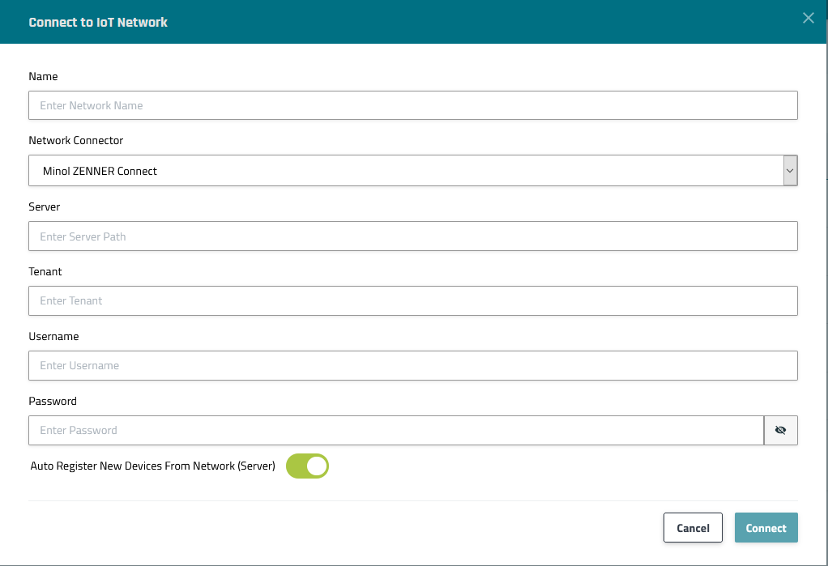The width and height of the screenshot is (828, 566).
Task: Disable Auto Register New Devices toggle
Action: coord(307,466)
